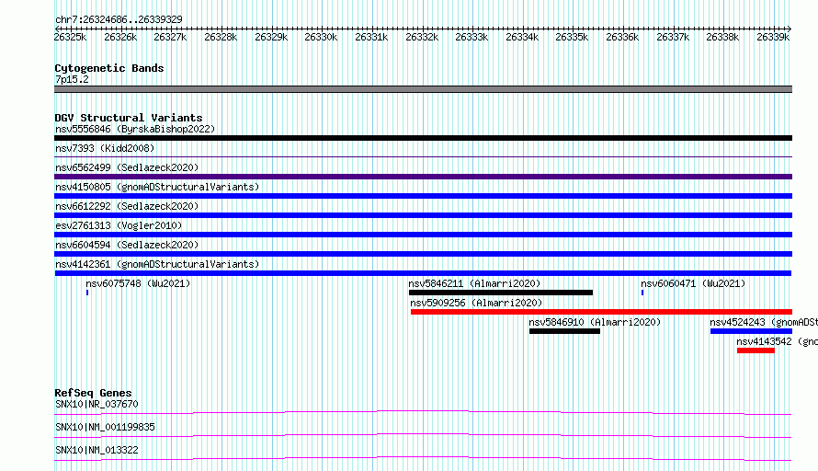Click the red bar under nsv4143542
This screenshot has width=818, height=471.
pyautogui.click(x=756, y=350)
